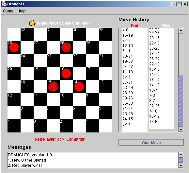Click the Your Move button

coord(151,142)
